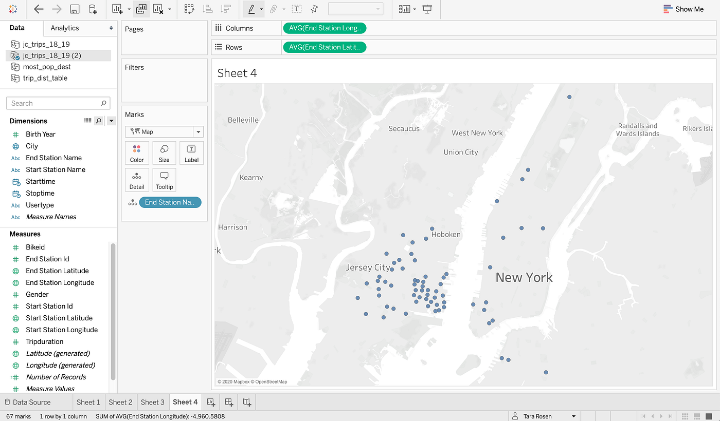The width and height of the screenshot is (720, 421).
Task: Open the Label shelf on the Marks card
Action: pyautogui.click(x=191, y=152)
